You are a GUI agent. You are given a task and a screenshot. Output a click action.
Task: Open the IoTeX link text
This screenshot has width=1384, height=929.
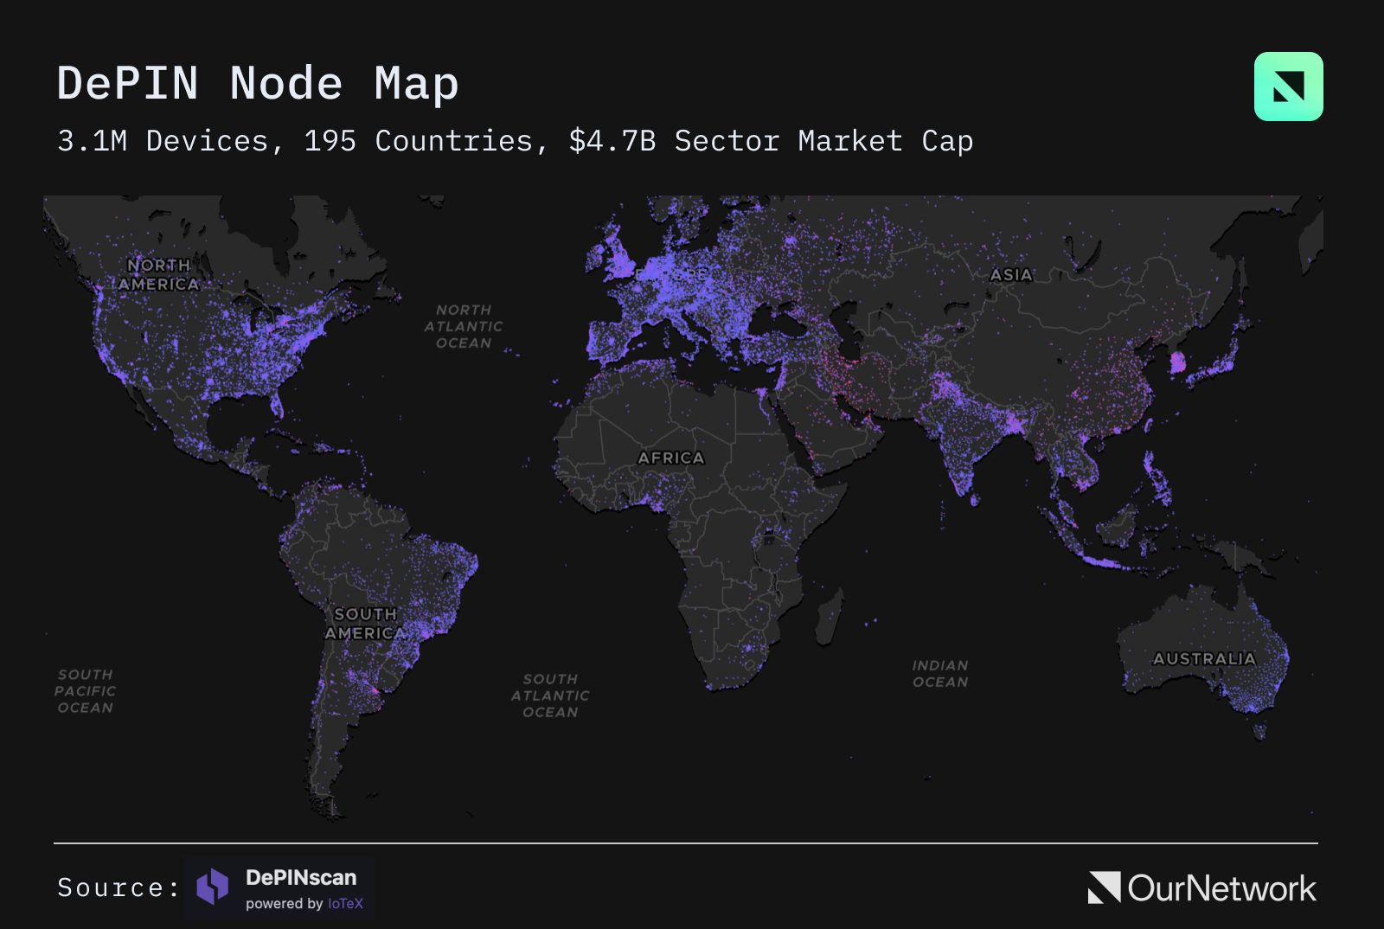345,904
